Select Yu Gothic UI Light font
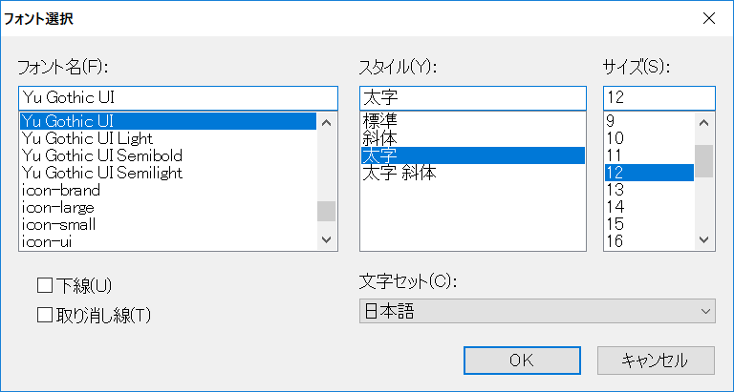The width and height of the screenshot is (734, 392). [87, 138]
